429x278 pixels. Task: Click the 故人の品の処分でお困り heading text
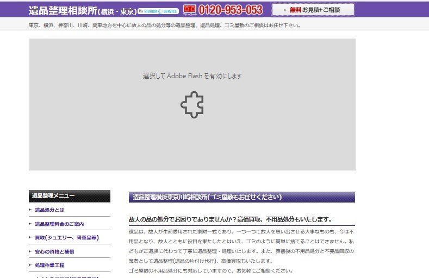coord(230,219)
